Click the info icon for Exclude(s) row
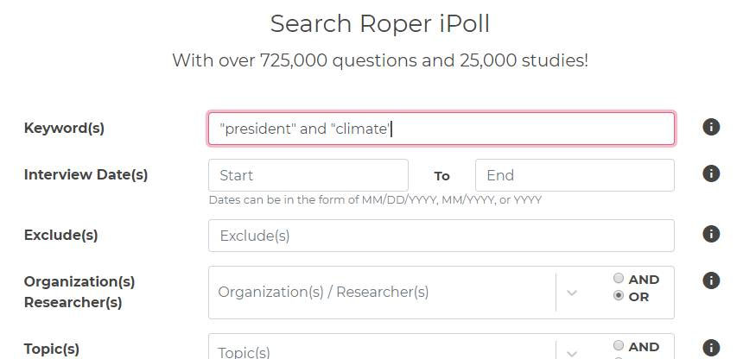The width and height of the screenshot is (743, 359). point(711,234)
